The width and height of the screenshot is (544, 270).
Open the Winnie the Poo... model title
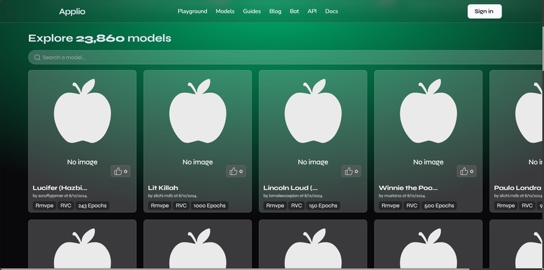408,188
